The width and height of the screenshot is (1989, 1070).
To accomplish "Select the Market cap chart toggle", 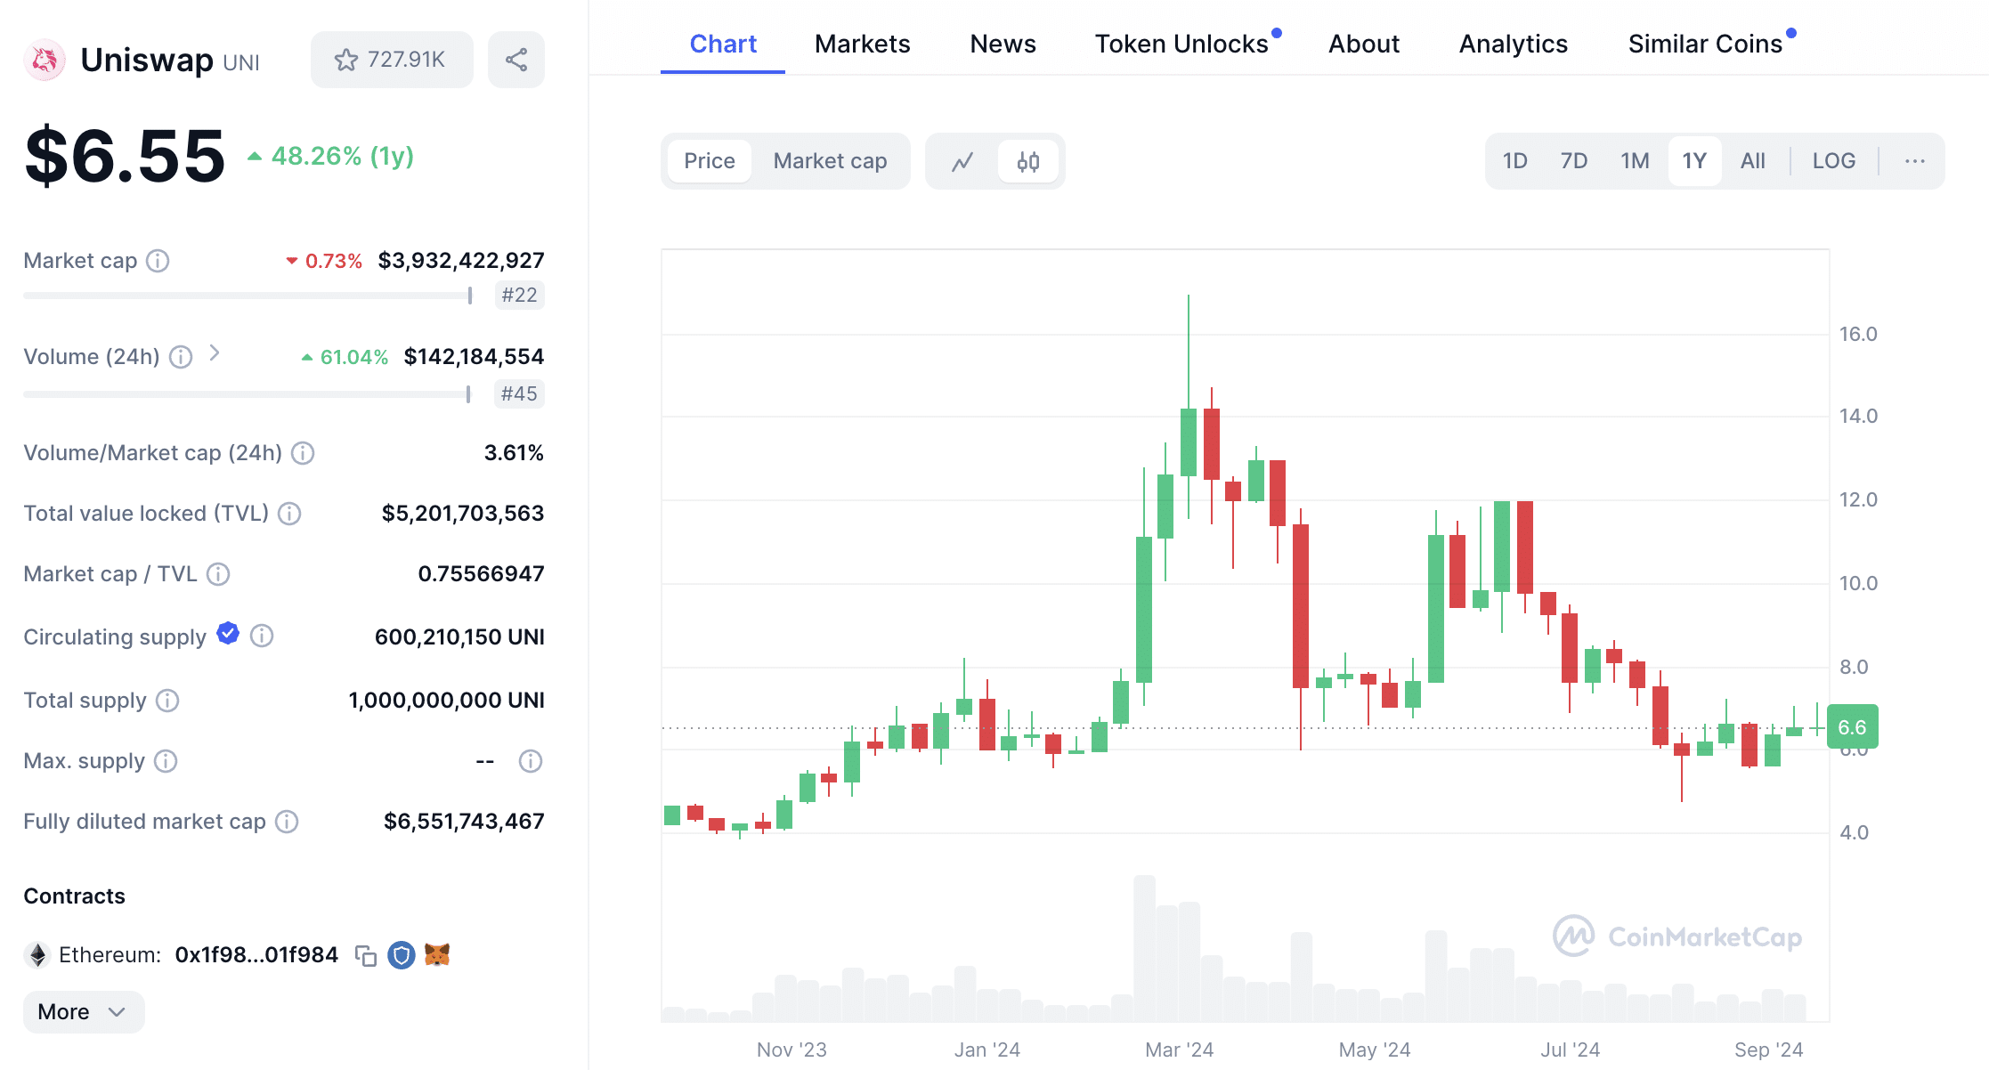I will click(830, 161).
